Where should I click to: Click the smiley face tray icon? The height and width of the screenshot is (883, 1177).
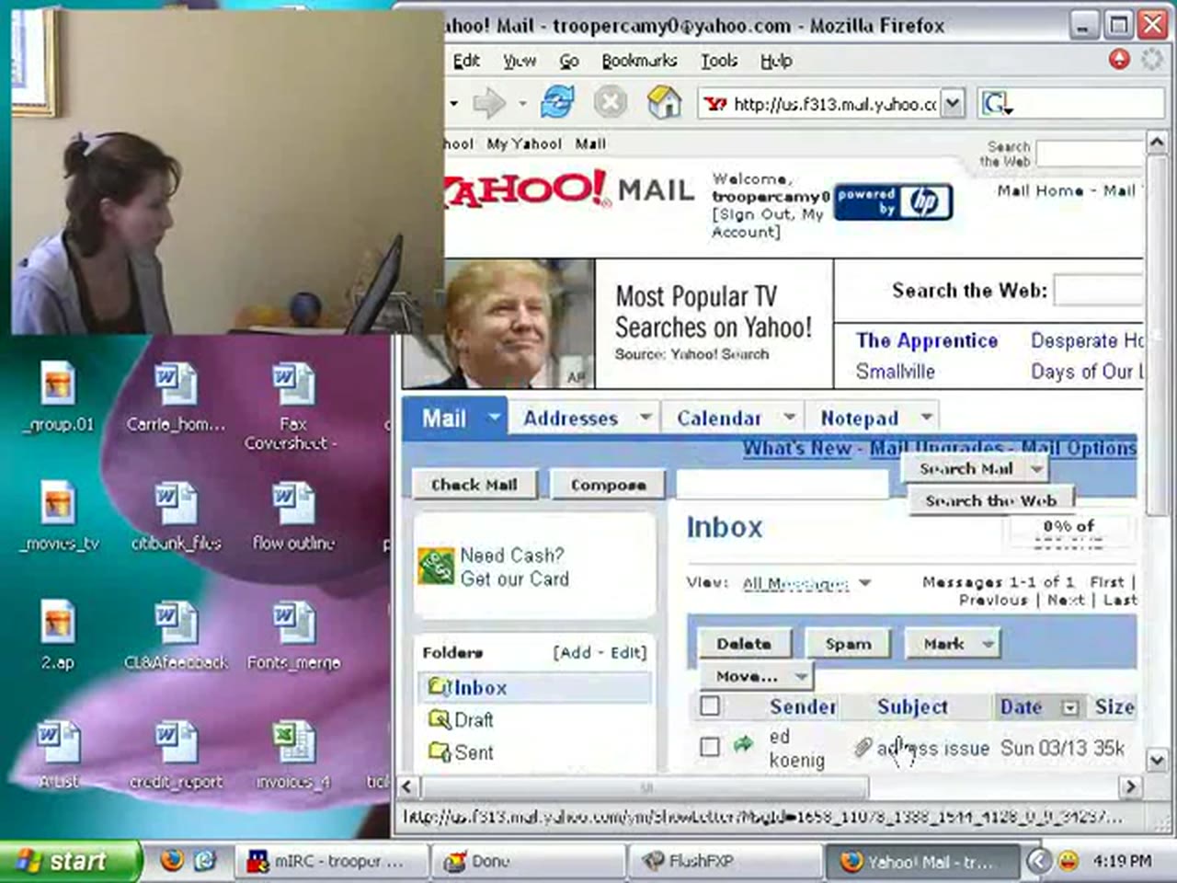tap(1068, 861)
